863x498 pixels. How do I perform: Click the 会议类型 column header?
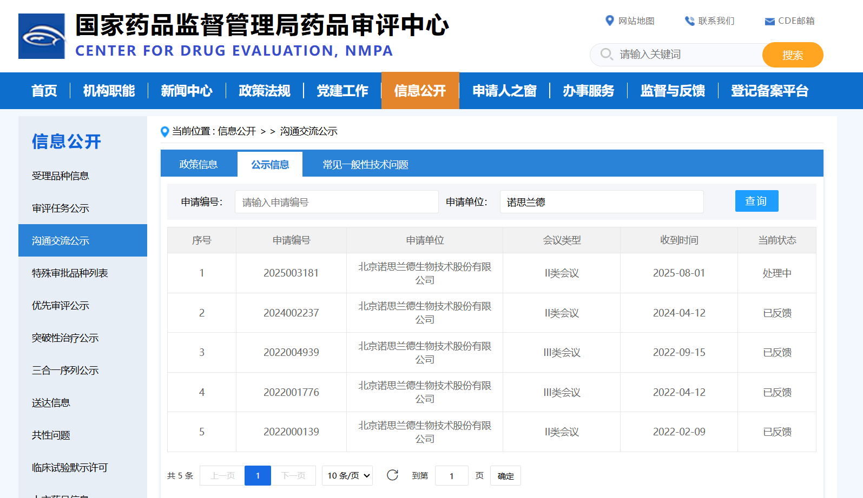[562, 240]
